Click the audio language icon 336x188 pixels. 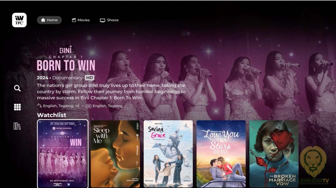point(40,105)
